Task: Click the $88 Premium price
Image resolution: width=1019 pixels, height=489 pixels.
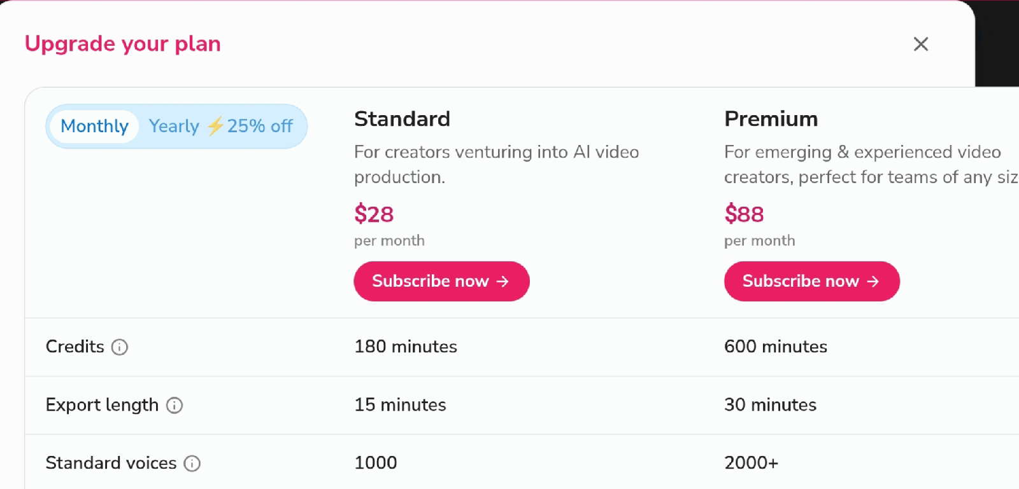Action: click(x=744, y=214)
